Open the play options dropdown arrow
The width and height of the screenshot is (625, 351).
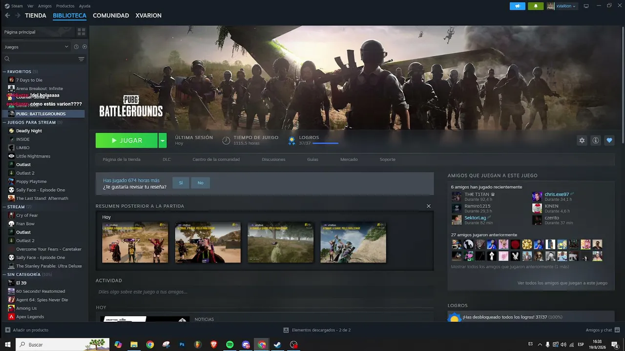click(x=162, y=140)
